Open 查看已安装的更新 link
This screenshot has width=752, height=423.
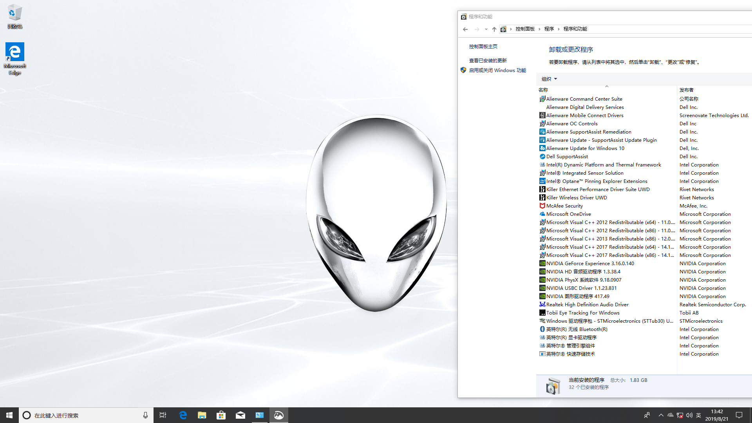click(488, 60)
